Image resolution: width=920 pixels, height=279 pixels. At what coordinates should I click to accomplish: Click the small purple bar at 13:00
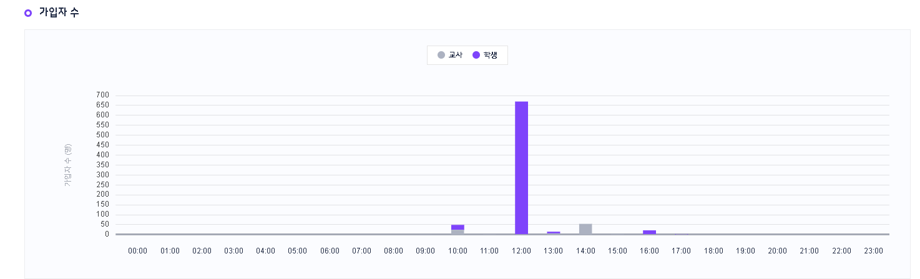point(553,233)
